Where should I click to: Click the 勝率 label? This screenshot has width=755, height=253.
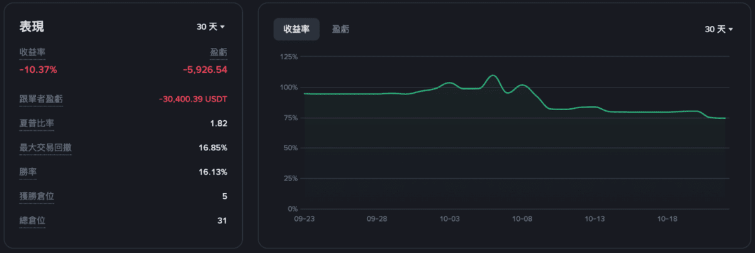click(x=28, y=172)
